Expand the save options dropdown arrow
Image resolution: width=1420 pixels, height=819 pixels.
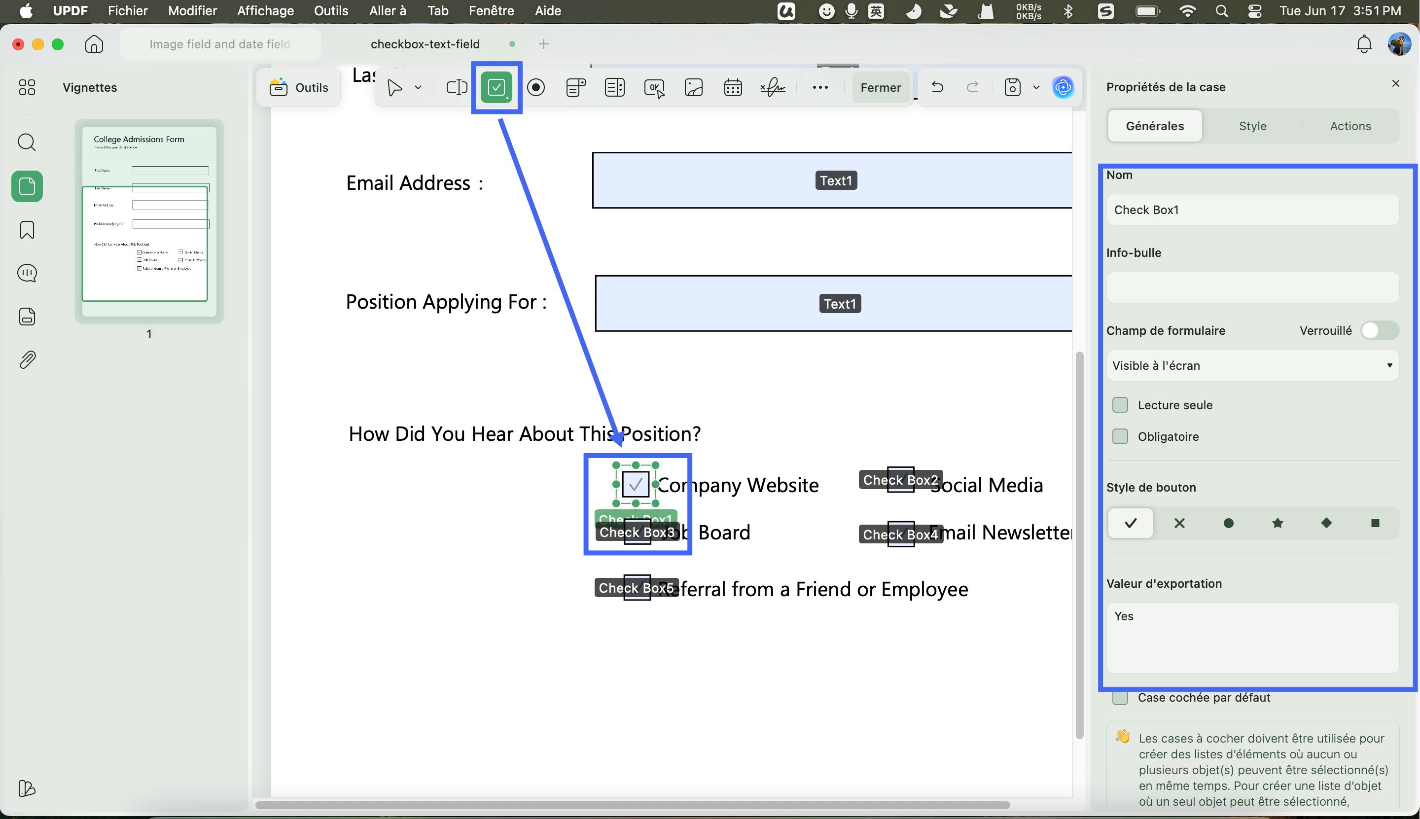pyautogui.click(x=1036, y=87)
